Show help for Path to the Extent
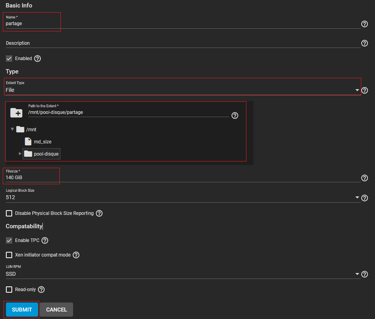Image resolution: width=375 pixels, height=319 pixels. click(x=235, y=115)
